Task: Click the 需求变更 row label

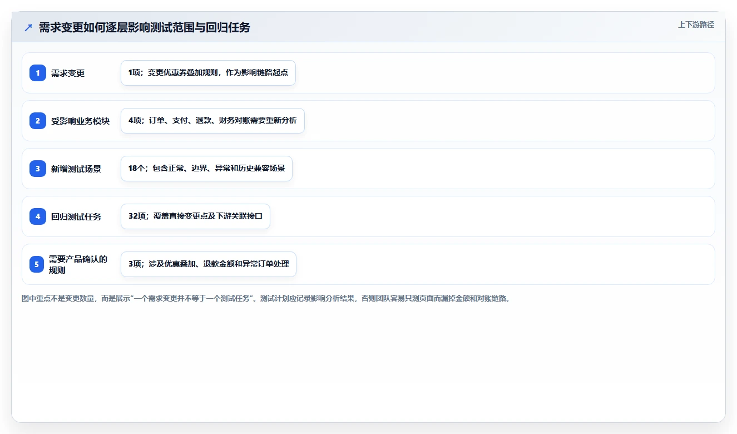Action: tap(68, 73)
